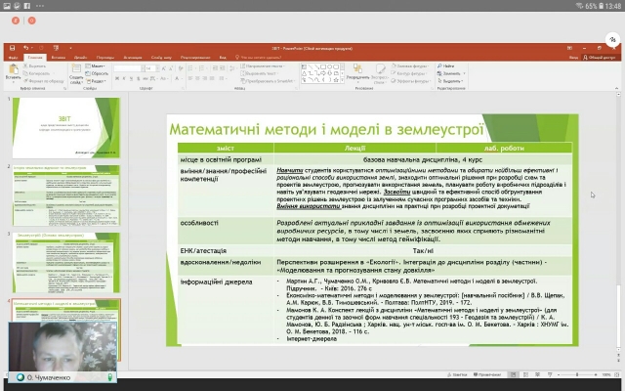625x391 pixels.
Task: Click the Сбросить reset button
Action: pyautogui.click(x=95, y=73)
